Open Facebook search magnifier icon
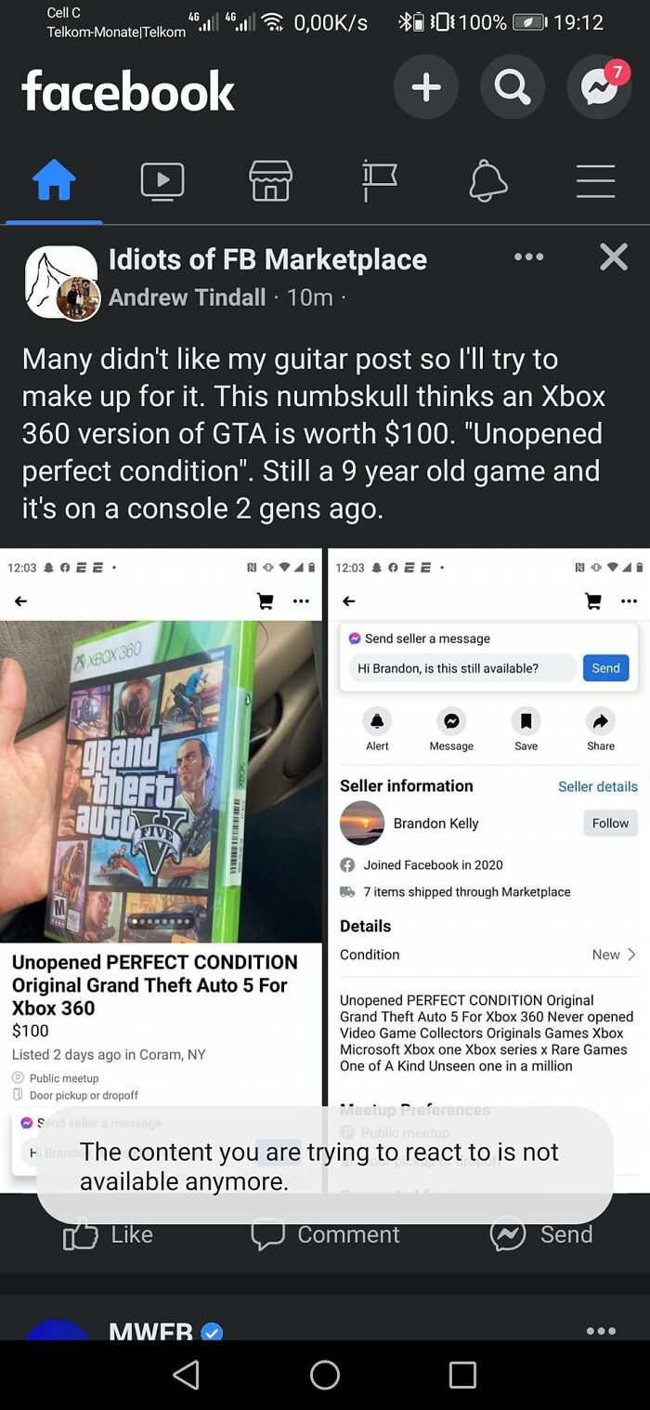 coord(513,87)
